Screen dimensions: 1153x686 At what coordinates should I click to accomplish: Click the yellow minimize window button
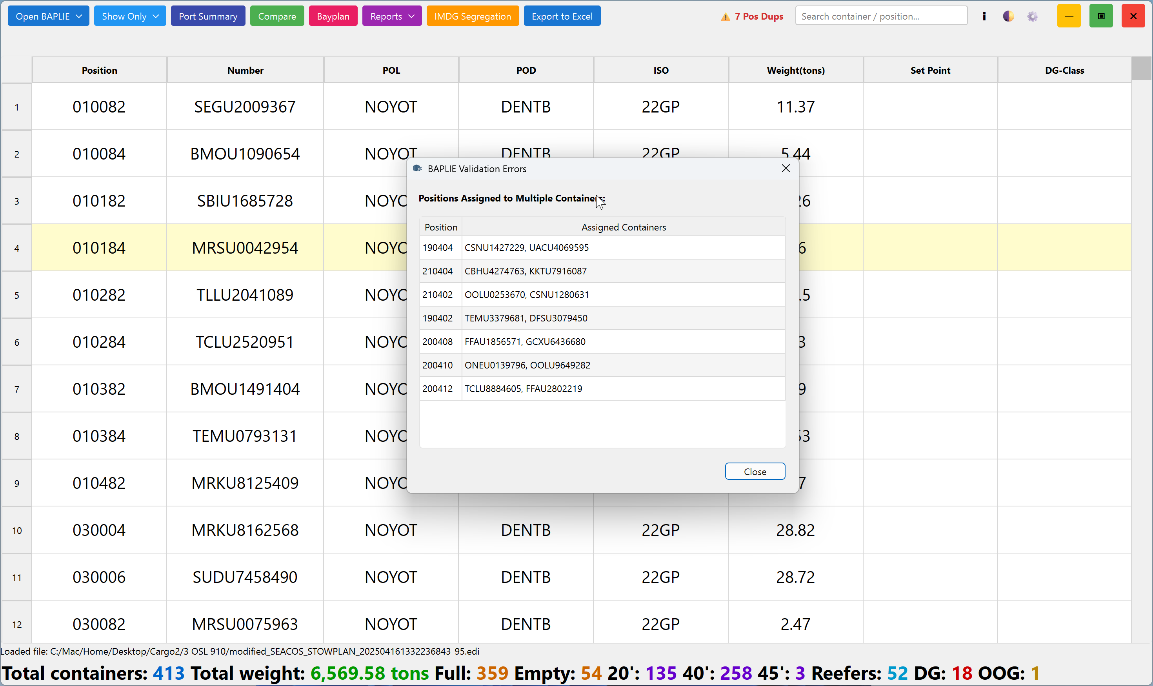[1069, 16]
